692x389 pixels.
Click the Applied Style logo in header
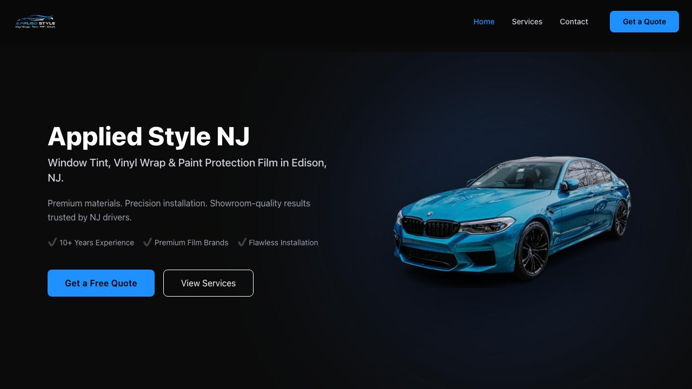tap(35, 22)
